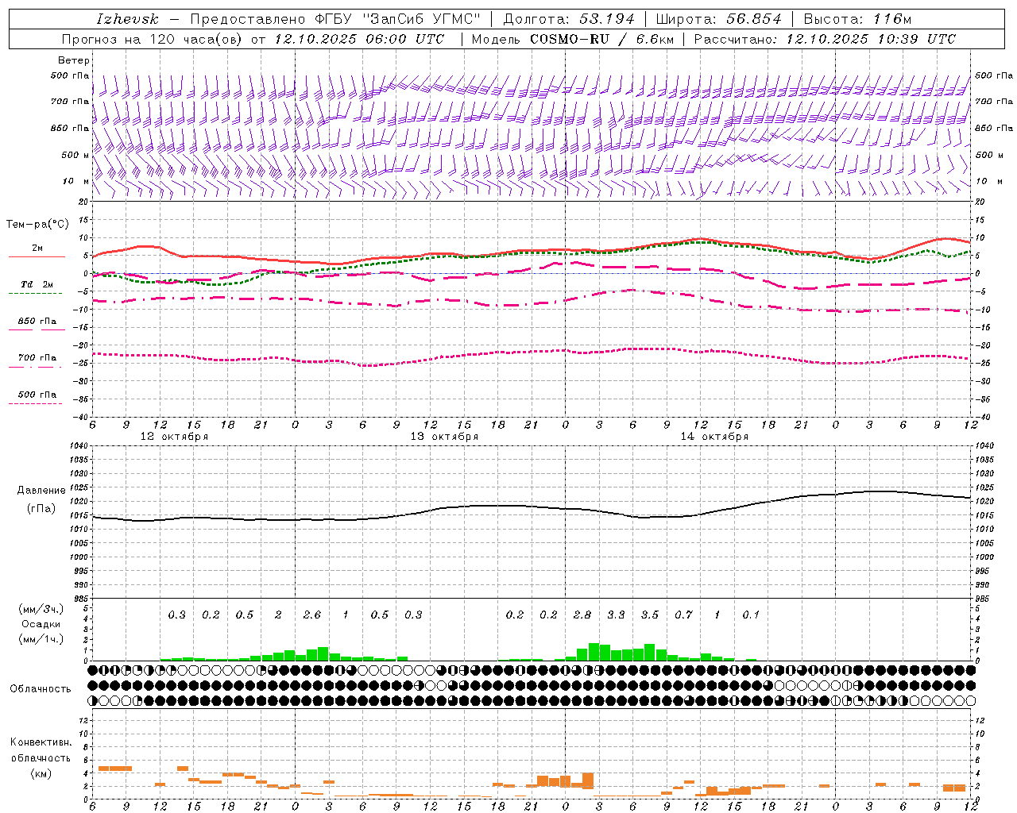The height and width of the screenshot is (813, 1017).
Task: Click the dashed line sample under 'Td 2м'
Action: tap(35, 293)
